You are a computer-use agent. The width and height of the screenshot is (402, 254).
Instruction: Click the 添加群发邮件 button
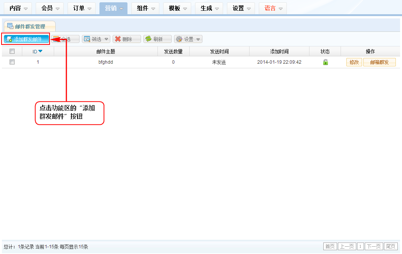[26, 39]
